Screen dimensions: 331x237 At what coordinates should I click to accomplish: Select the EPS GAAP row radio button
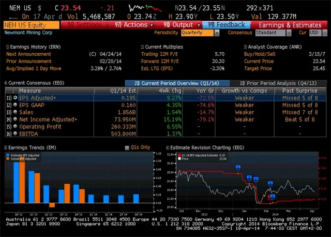(15, 105)
